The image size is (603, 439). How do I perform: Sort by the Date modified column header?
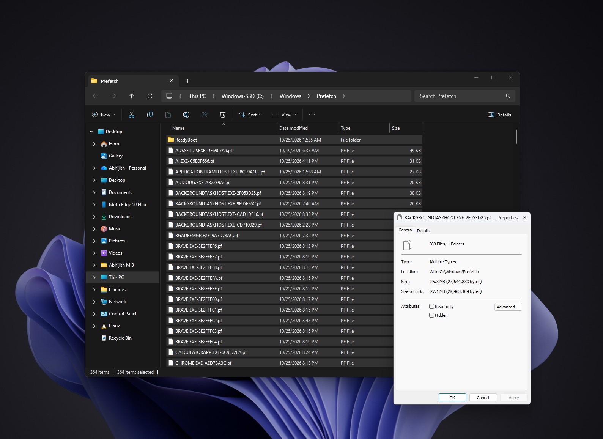pyautogui.click(x=307, y=128)
